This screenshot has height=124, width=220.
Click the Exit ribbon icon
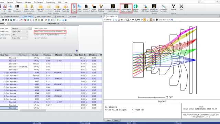click(x=181, y=7)
